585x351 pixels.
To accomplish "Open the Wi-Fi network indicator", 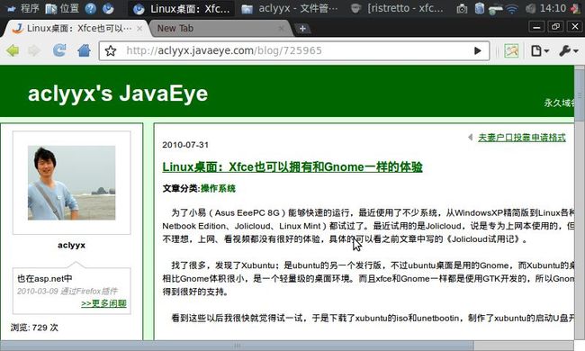I will point(512,9).
